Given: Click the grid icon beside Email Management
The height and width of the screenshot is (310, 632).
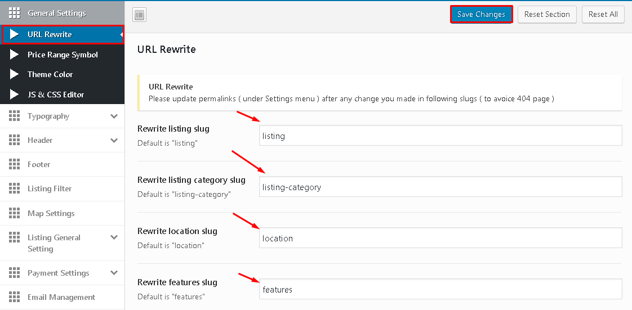Looking at the screenshot, I should click(15, 297).
